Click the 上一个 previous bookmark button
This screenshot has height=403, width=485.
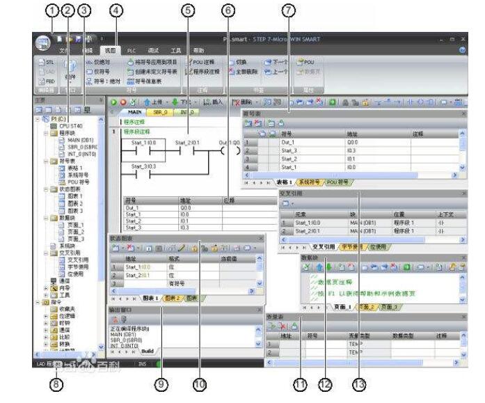[276, 72]
